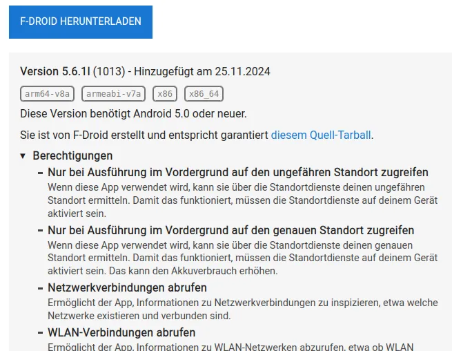Click the Netzwerkverbindungen permission description text

[242, 309]
